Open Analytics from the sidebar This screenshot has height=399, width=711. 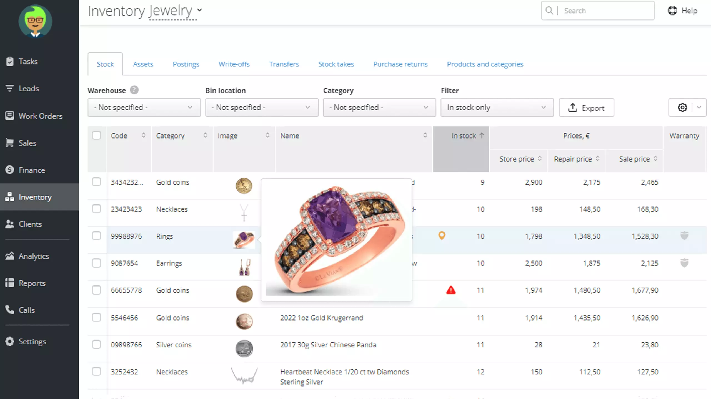coord(34,256)
